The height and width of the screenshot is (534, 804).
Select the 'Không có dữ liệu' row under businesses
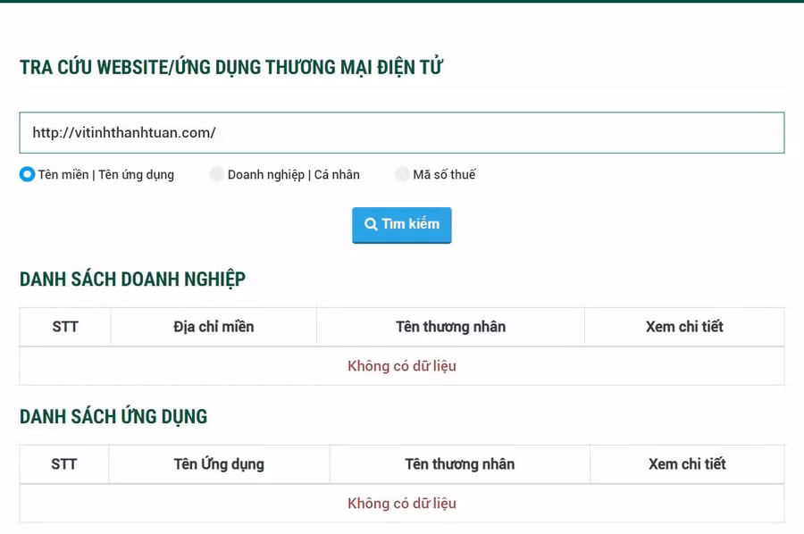[x=402, y=365]
